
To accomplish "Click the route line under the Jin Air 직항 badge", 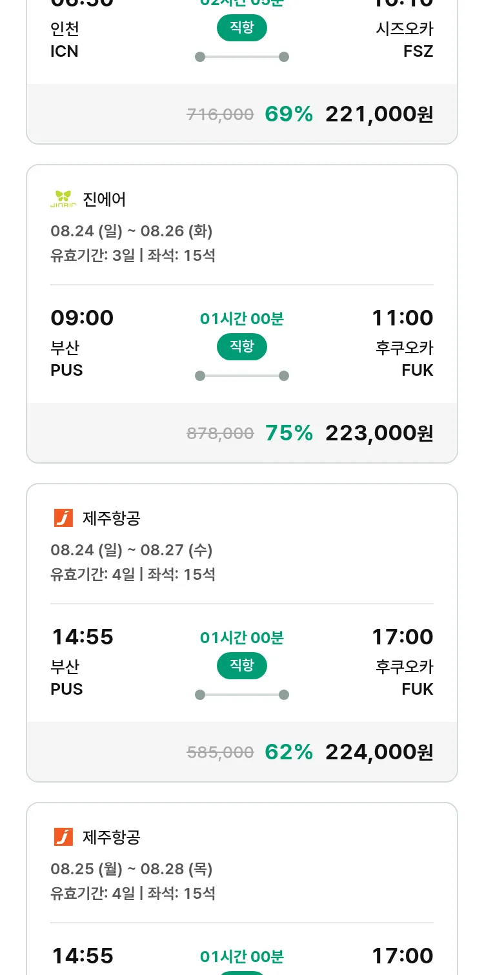I will click(x=242, y=376).
